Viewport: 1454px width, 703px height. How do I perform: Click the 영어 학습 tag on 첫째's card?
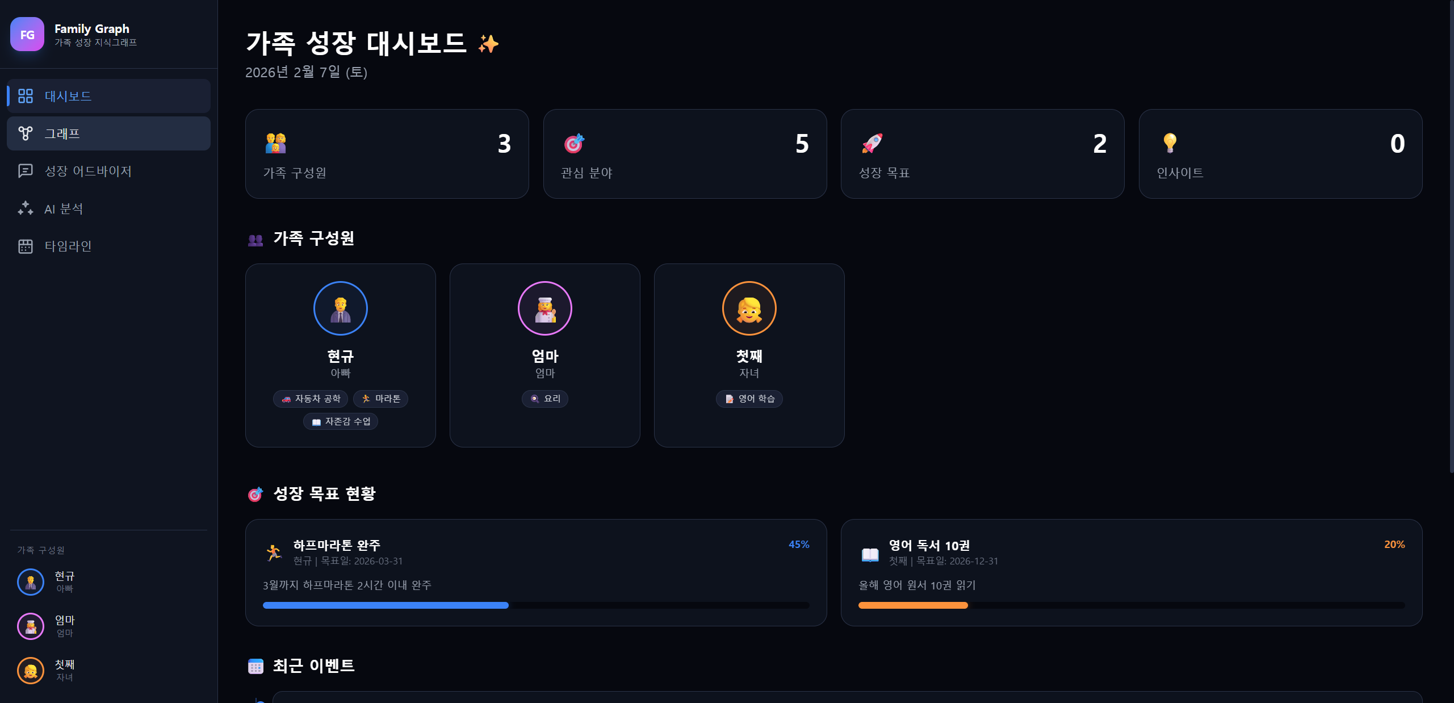pos(749,399)
